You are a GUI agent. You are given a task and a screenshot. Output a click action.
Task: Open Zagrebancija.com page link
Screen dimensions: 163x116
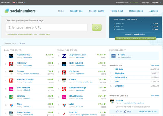[x=78, y=55]
